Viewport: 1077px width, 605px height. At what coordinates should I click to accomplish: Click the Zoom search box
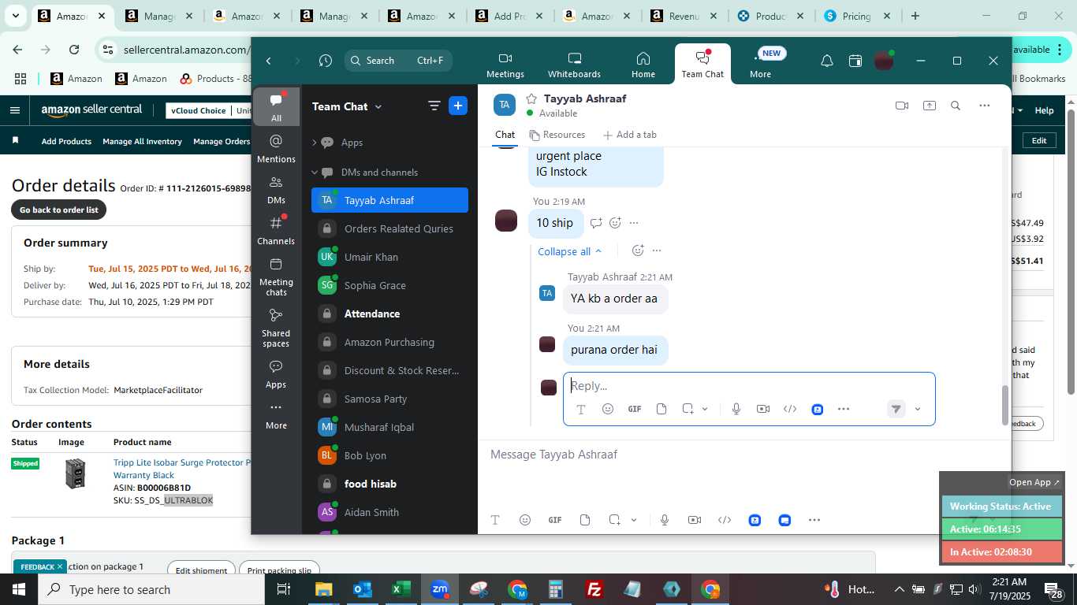click(x=397, y=61)
